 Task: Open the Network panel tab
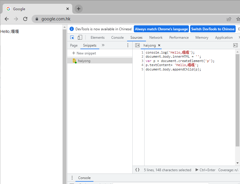pos(156,38)
